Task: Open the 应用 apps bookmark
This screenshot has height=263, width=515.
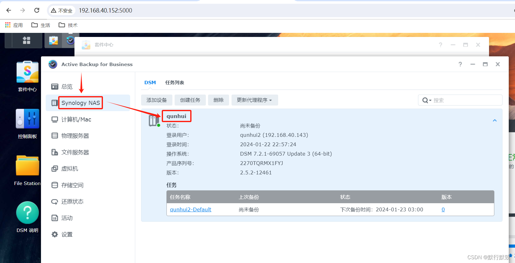Action: click(14, 25)
